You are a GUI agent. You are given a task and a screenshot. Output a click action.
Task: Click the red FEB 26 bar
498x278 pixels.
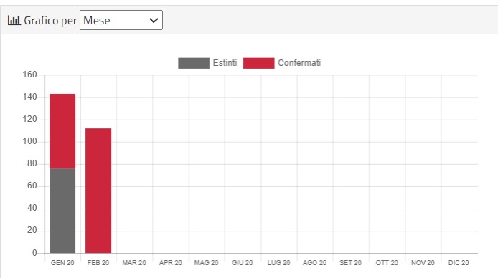(x=98, y=191)
